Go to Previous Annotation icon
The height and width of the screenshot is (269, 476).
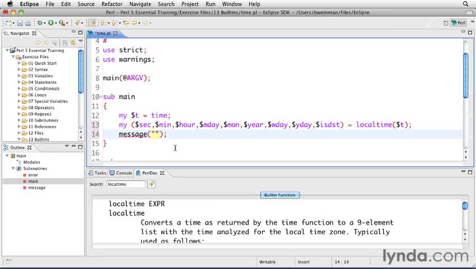[x=114, y=23]
